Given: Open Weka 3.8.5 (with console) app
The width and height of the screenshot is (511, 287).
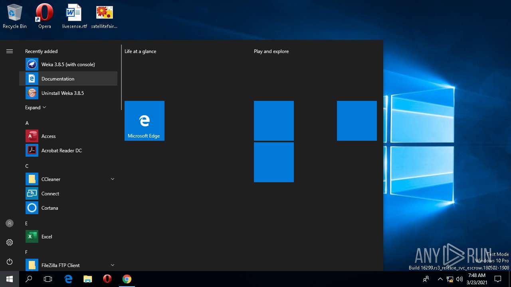Looking at the screenshot, I should 68,64.
